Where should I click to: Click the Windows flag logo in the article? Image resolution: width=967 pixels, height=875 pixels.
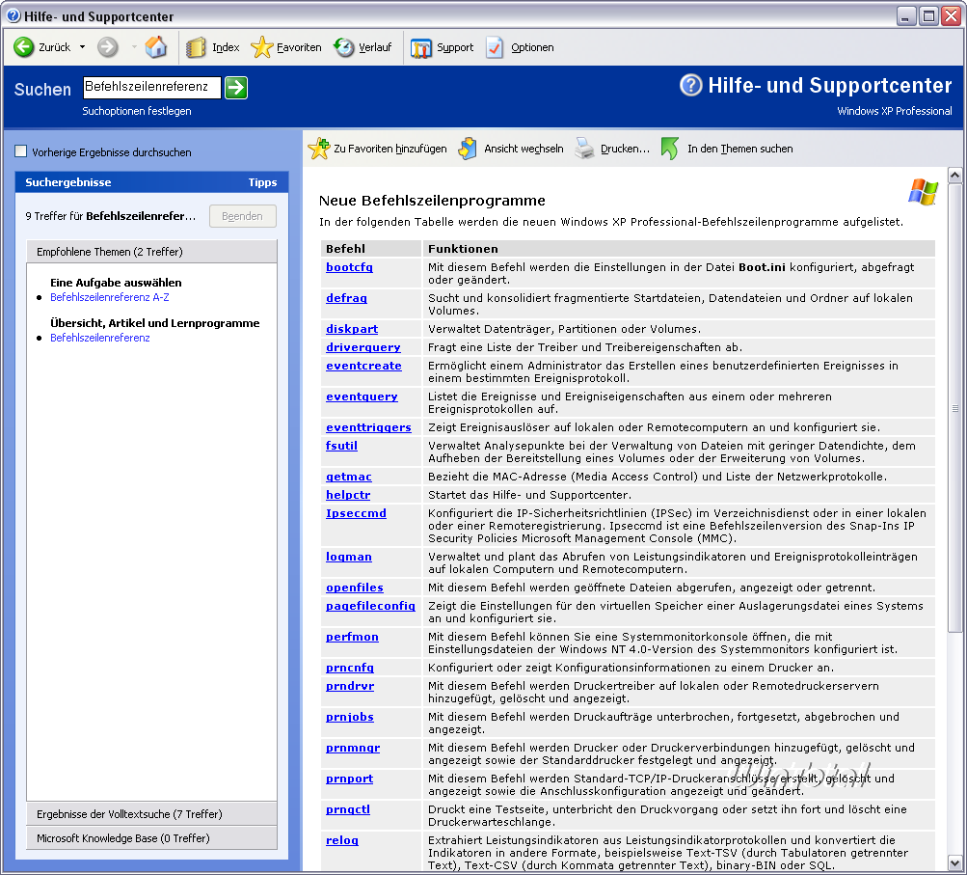pos(923,192)
